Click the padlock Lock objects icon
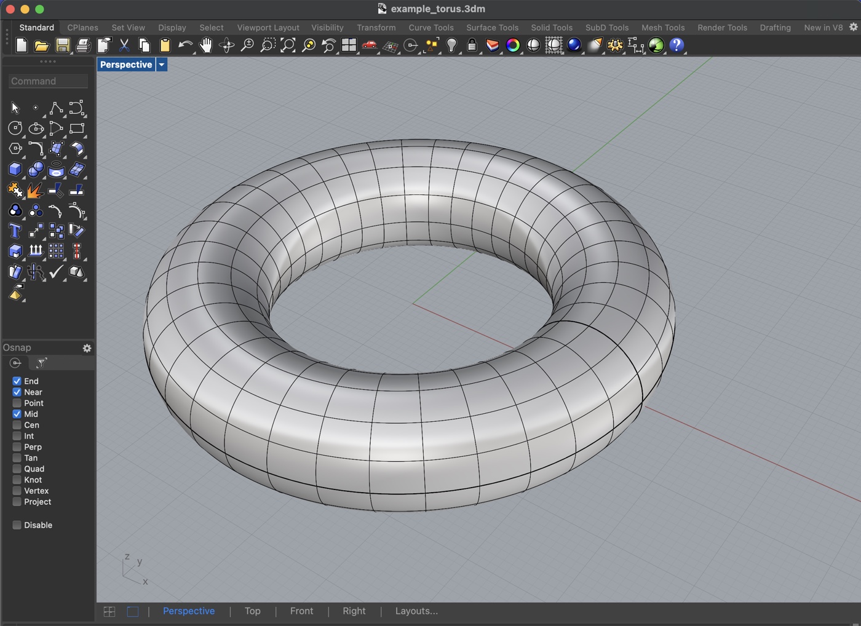861x626 pixels. (x=472, y=45)
